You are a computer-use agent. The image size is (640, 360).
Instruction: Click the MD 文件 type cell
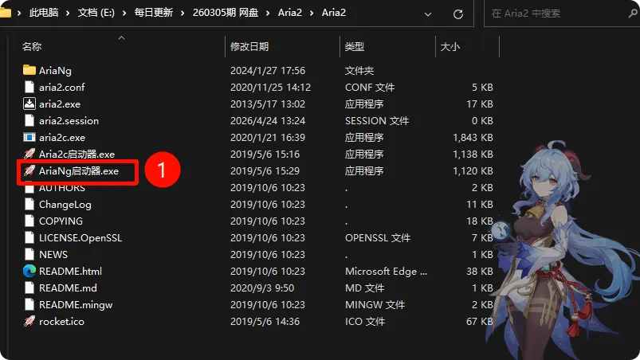click(364, 288)
